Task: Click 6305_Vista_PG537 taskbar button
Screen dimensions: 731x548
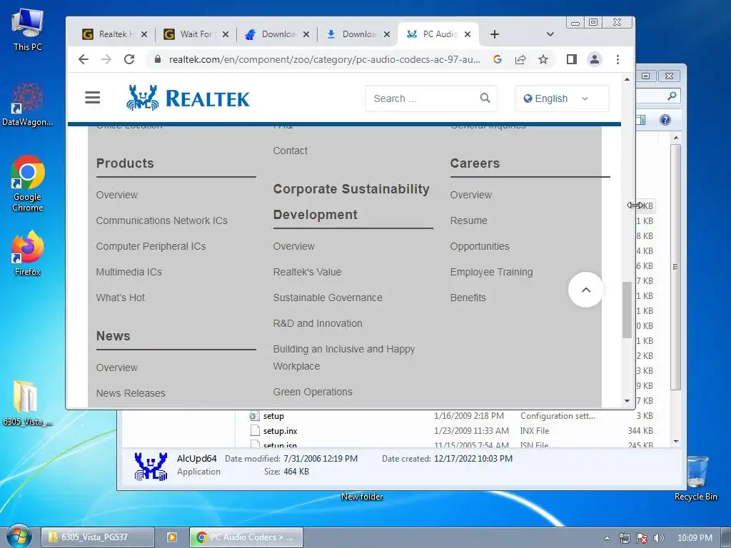Action: [97, 537]
